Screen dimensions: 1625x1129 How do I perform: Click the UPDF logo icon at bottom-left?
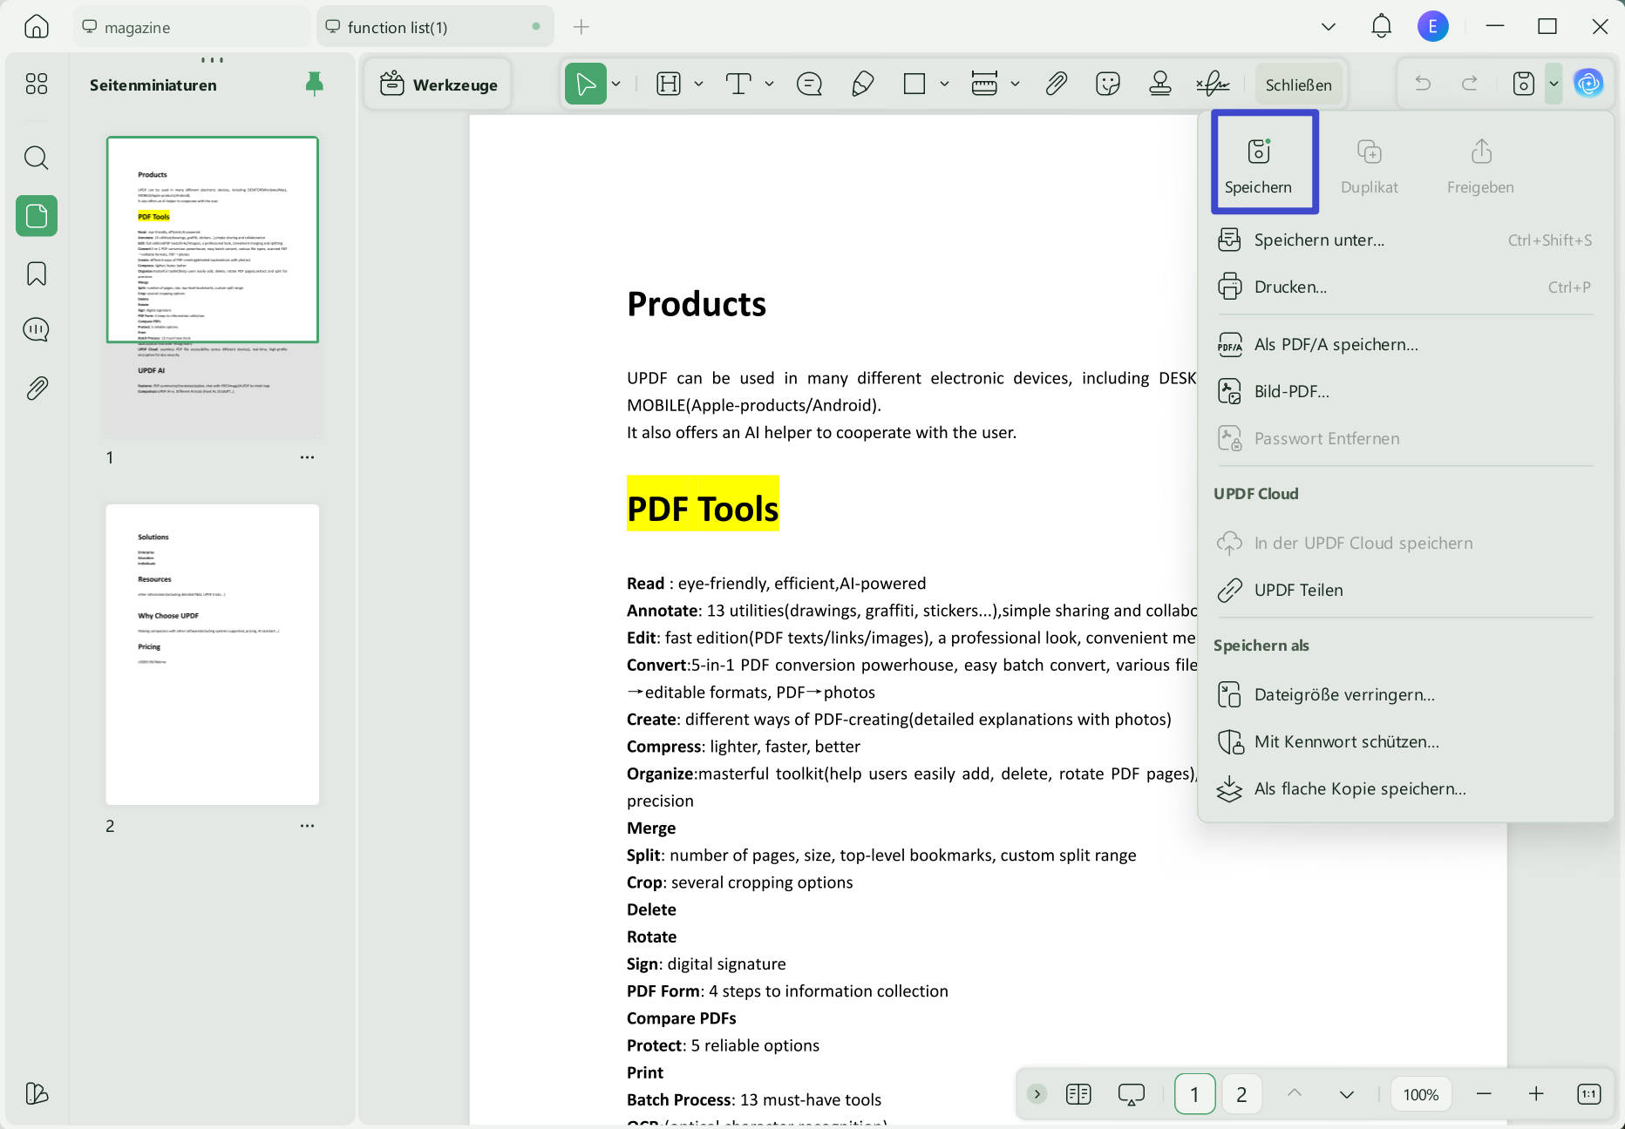[37, 1093]
